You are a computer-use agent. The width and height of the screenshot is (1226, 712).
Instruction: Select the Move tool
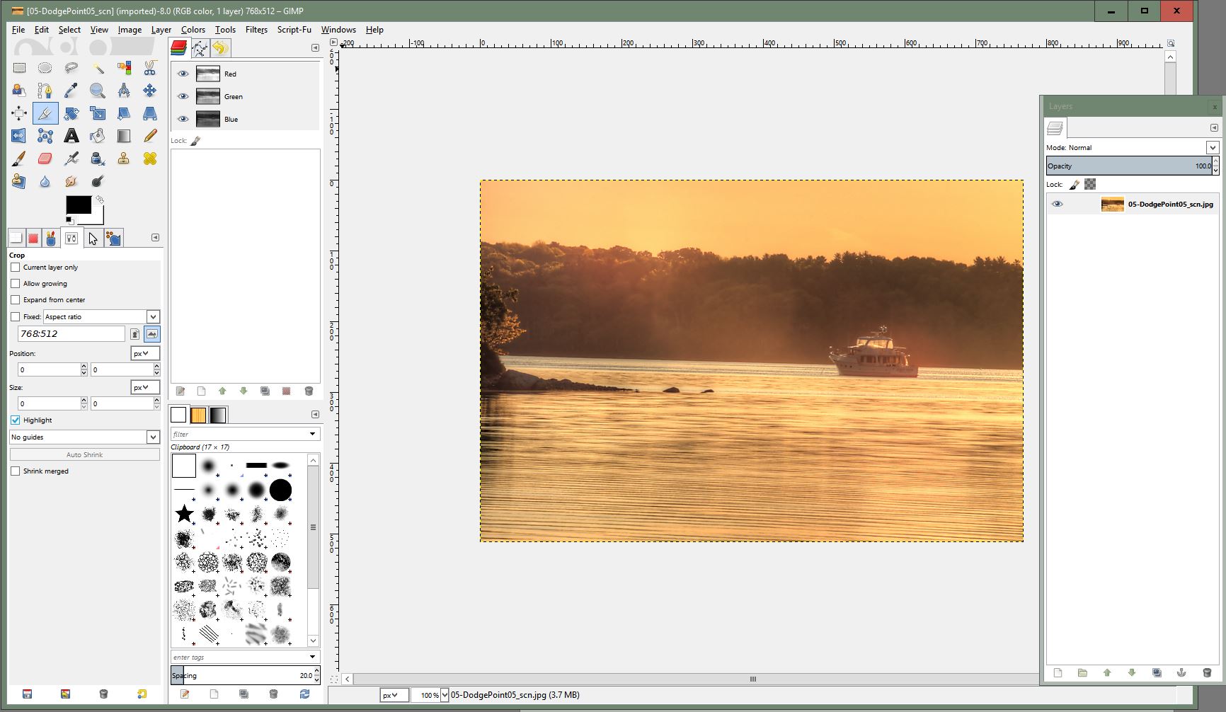click(150, 91)
